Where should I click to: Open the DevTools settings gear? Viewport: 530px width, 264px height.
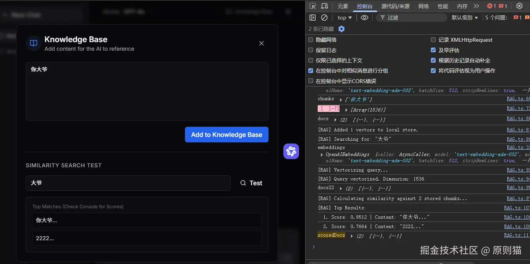[519, 6]
